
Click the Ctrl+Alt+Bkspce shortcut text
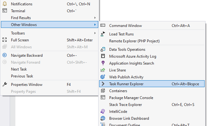[185, 84]
